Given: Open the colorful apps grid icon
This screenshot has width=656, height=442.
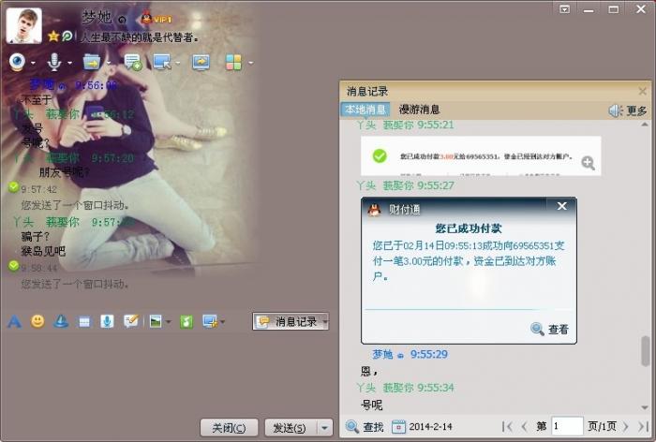Looking at the screenshot, I should 233,63.
